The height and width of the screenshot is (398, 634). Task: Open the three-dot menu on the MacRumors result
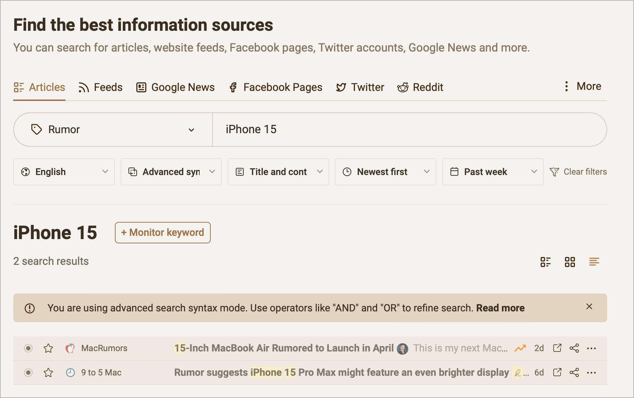[x=591, y=348]
